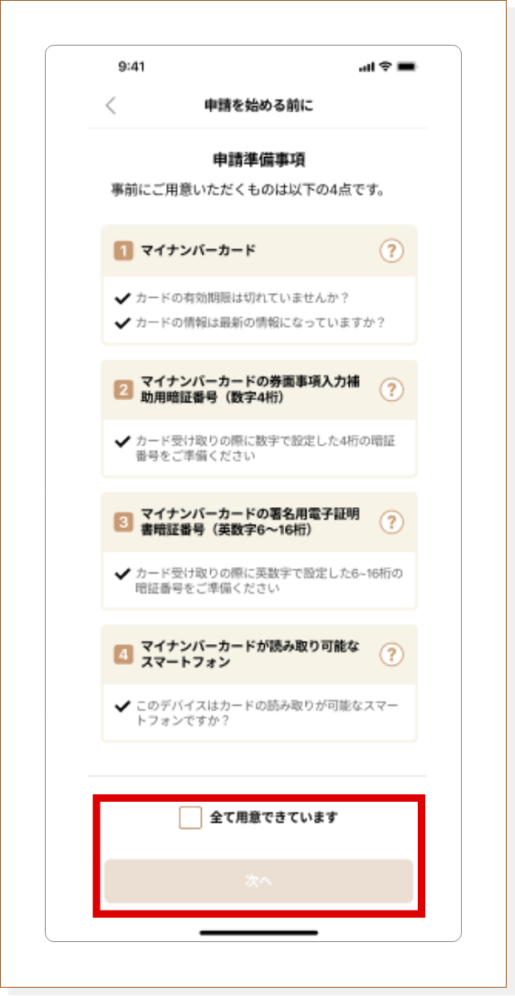This screenshot has height=996, width=515.
Task: Tap the 申請準備事項 section heading
Action: 258,159
